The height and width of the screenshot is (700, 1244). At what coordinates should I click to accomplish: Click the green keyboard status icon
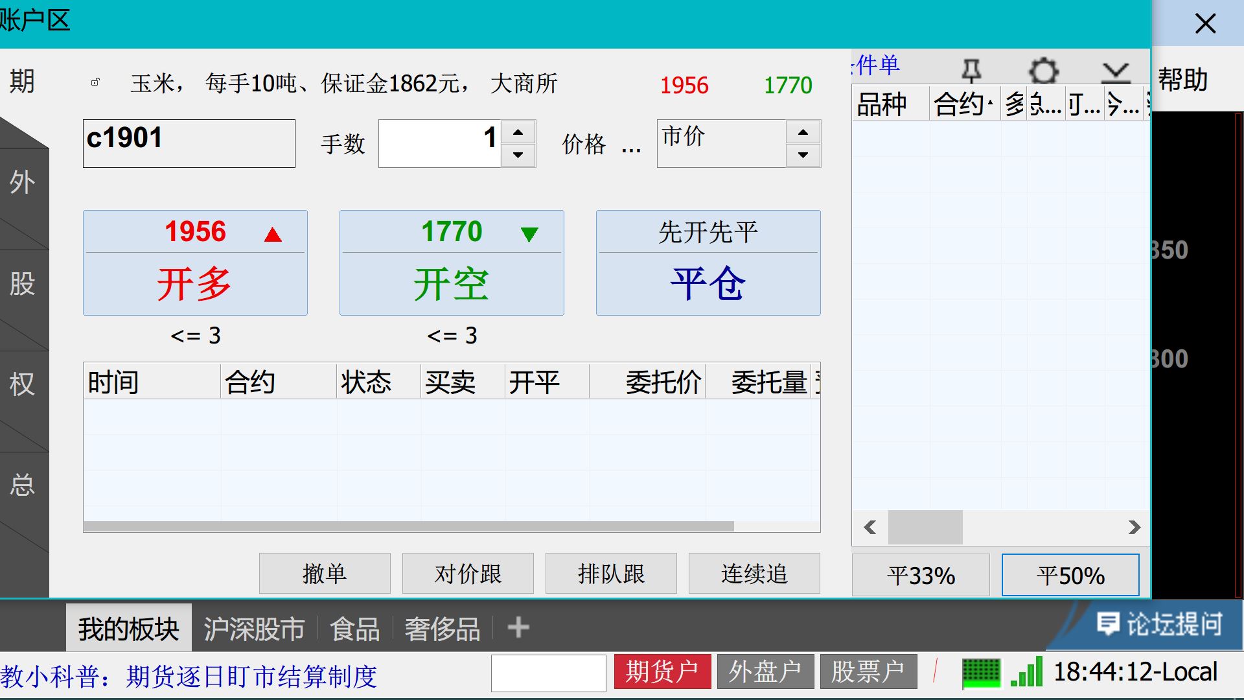pos(981,673)
